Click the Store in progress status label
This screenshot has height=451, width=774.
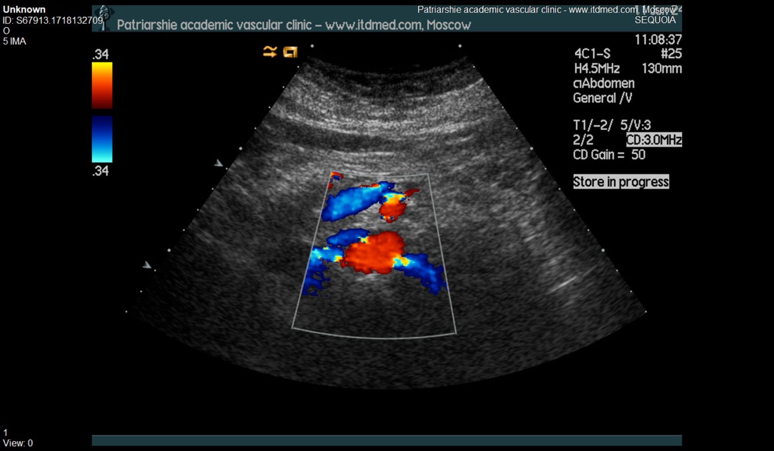point(621,182)
